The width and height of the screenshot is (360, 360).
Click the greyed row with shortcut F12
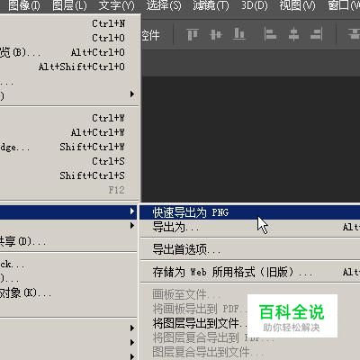pos(69,190)
